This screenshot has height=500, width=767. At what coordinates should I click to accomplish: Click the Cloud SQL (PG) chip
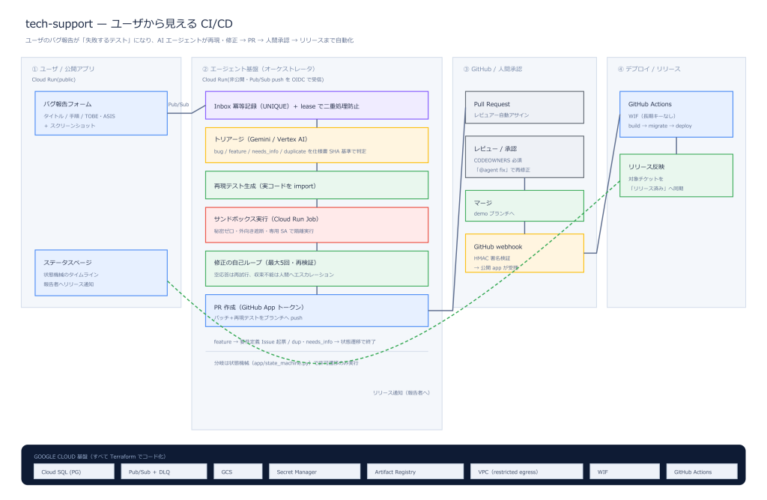point(74,472)
